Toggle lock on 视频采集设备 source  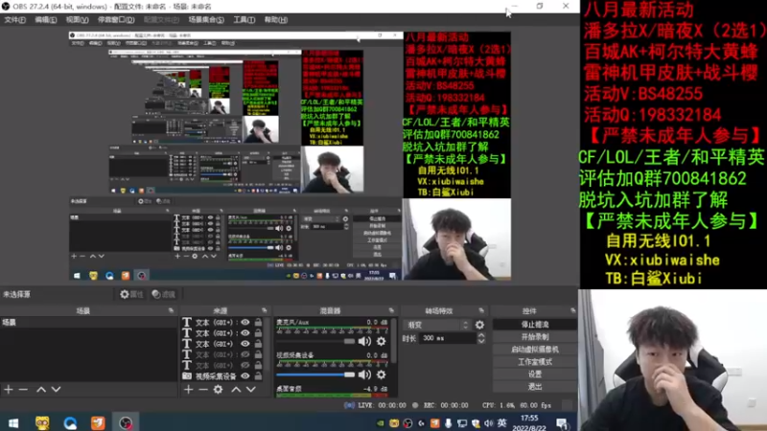pos(258,376)
